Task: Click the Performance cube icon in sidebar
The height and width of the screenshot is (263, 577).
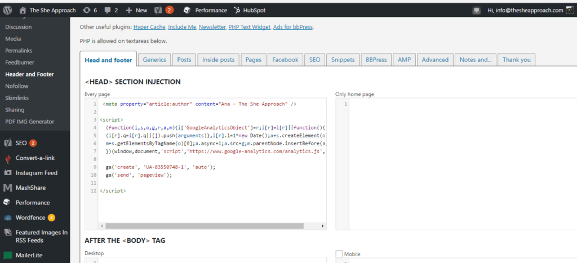Action: pyautogui.click(x=7, y=203)
